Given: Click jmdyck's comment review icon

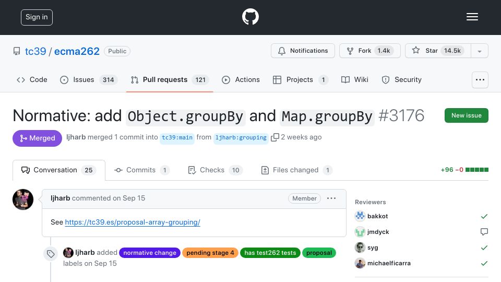Looking at the screenshot, I should click(484, 232).
